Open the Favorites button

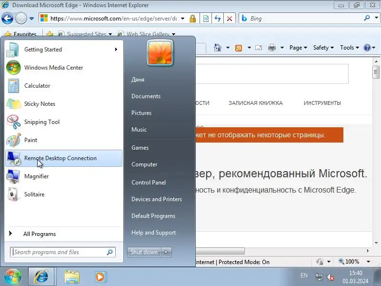coord(20,34)
